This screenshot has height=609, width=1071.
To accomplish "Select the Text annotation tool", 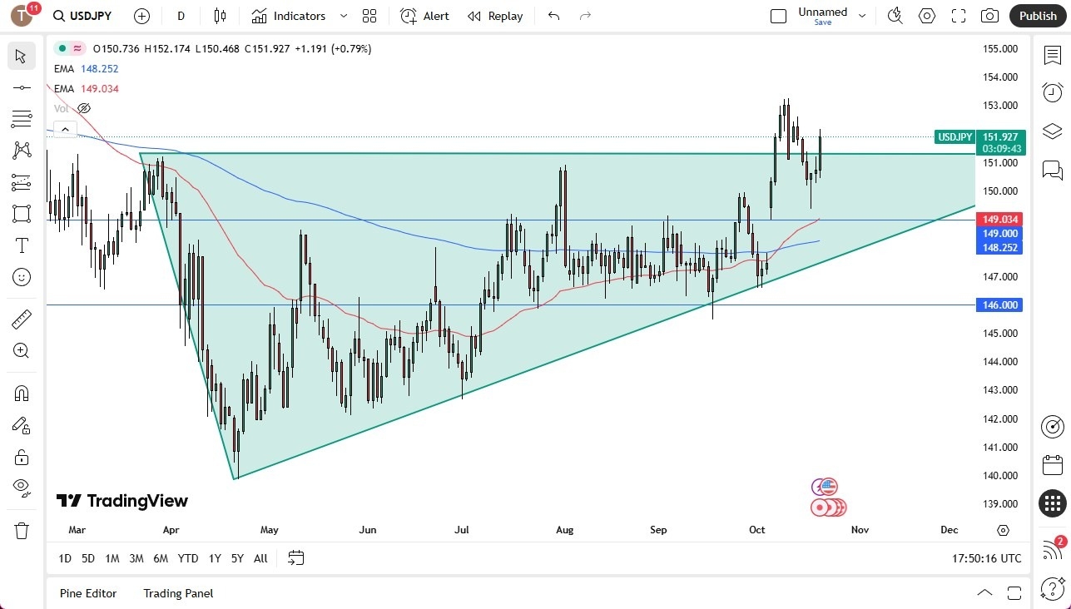I will 21,245.
